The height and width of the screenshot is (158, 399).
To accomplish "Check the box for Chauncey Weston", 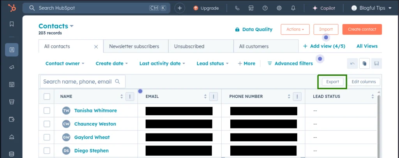I will [47, 124].
